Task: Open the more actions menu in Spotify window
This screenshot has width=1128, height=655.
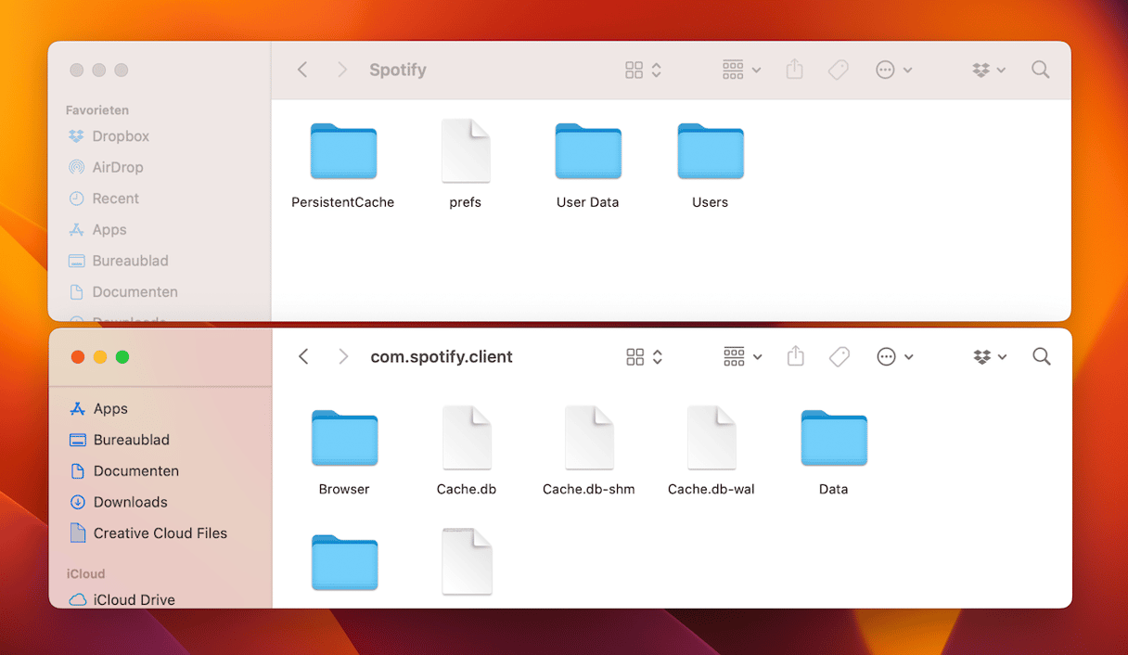Action: [x=894, y=70]
